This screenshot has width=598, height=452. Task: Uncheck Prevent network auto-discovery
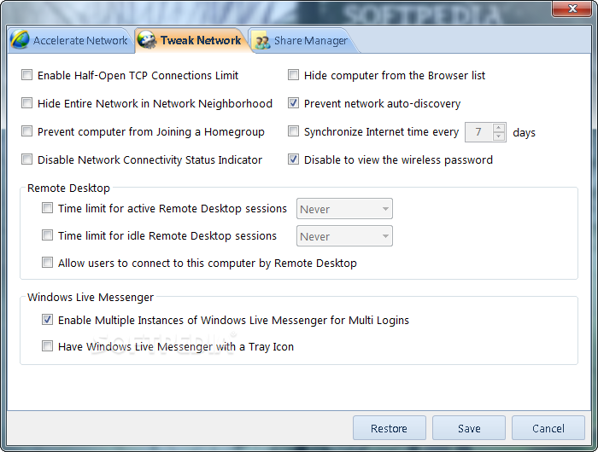coord(293,103)
